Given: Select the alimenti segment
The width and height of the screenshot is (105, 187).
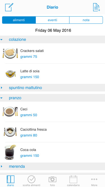Looking at the screenshot, I should click(19, 20).
